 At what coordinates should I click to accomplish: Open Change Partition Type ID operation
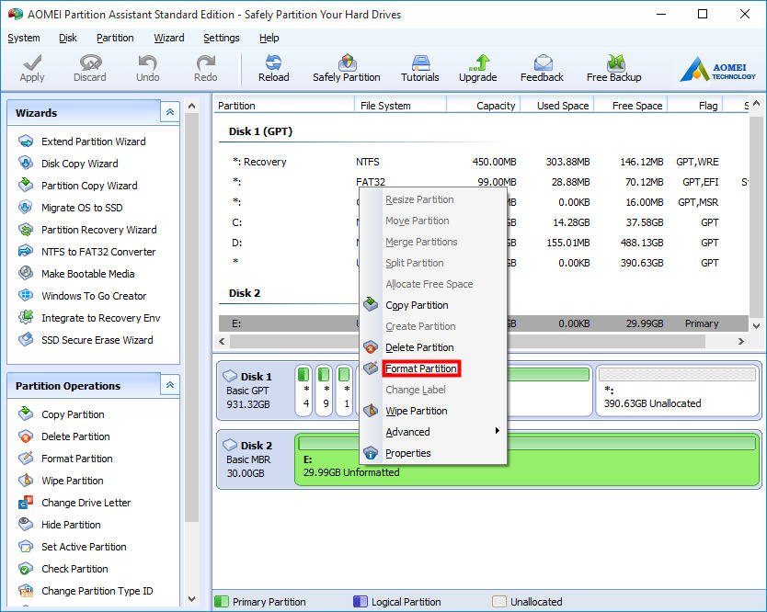97,591
